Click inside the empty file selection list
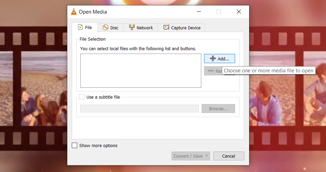 point(140,71)
